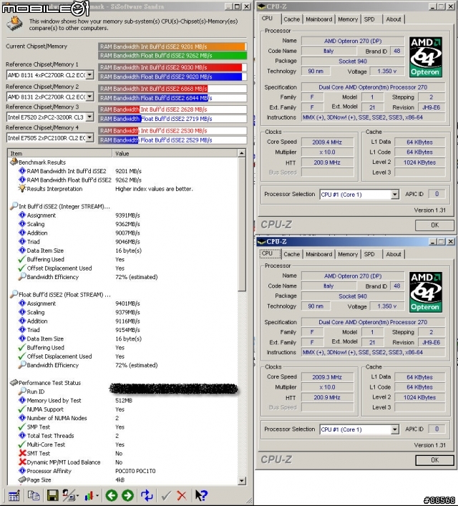This screenshot has height=506, width=458.
Task: Click the copy results icon
Action: 33,495
